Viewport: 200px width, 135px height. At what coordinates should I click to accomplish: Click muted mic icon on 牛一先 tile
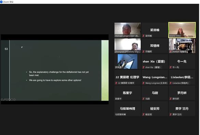[171, 67]
